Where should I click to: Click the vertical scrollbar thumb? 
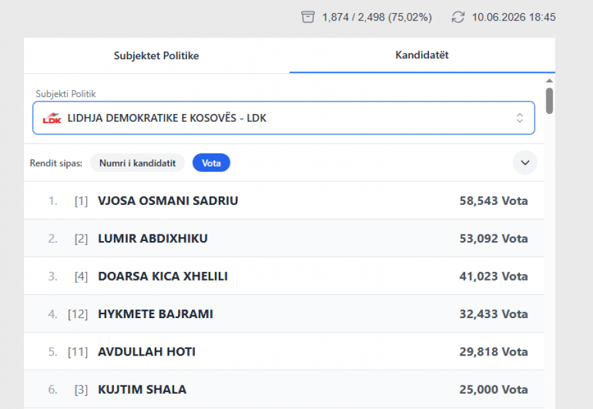[x=550, y=101]
